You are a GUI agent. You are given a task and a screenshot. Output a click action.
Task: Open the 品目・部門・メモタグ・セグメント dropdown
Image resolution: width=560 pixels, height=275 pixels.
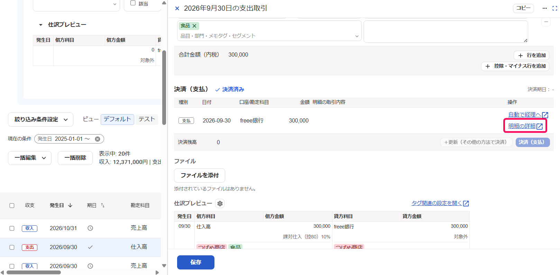coord(269,36)
